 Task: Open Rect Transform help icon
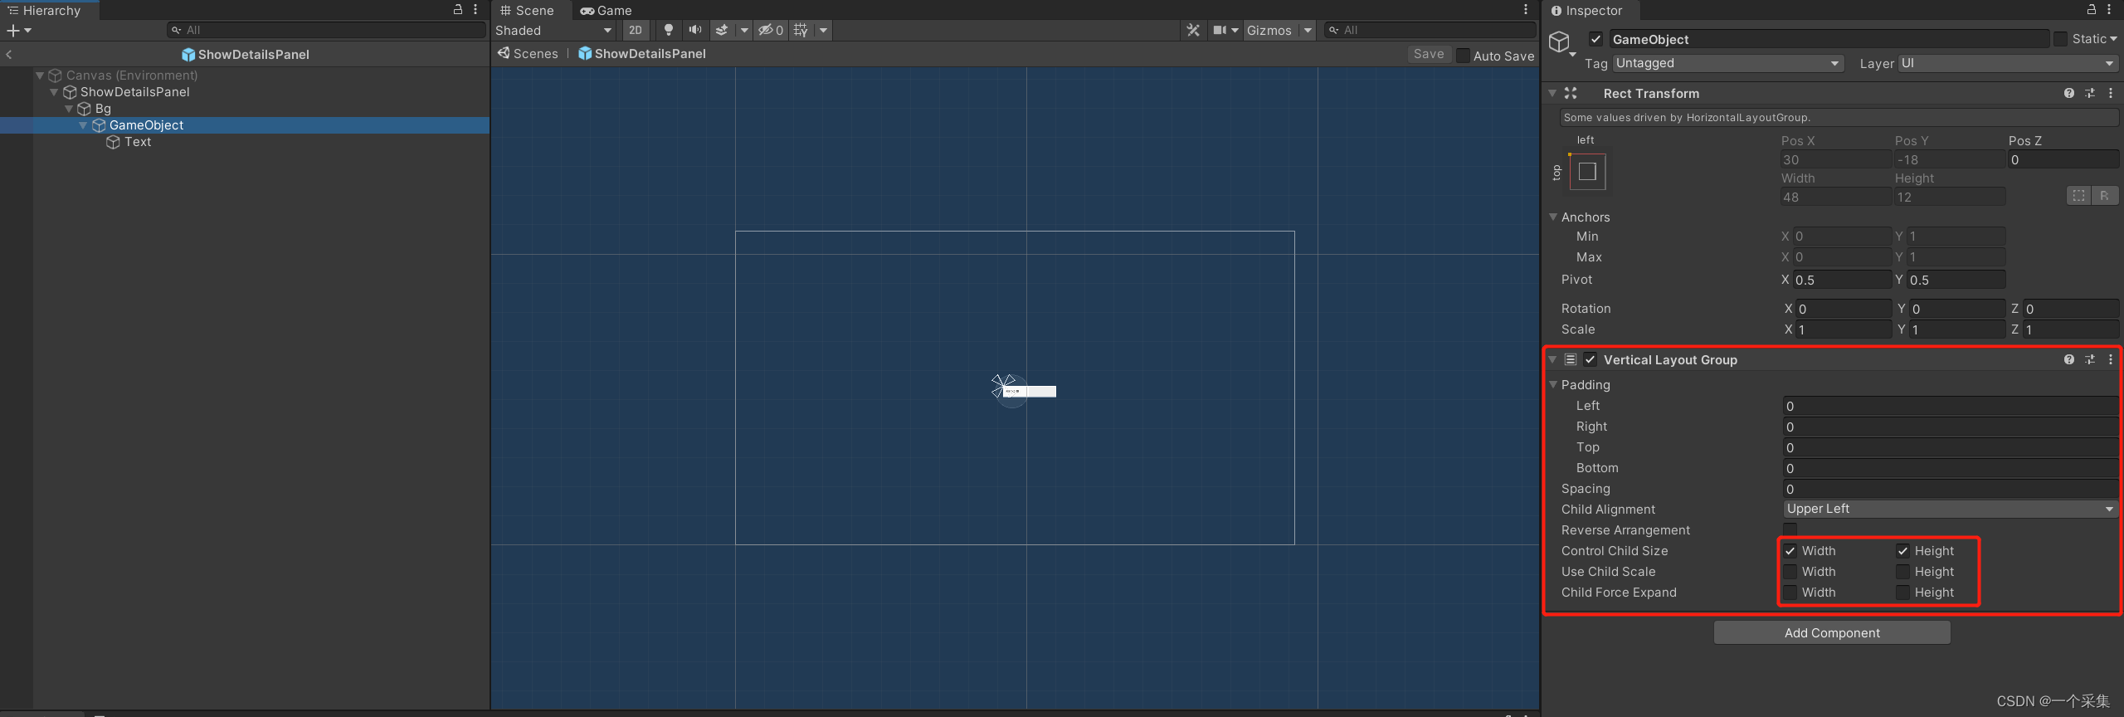click(x=2069, y=93)
